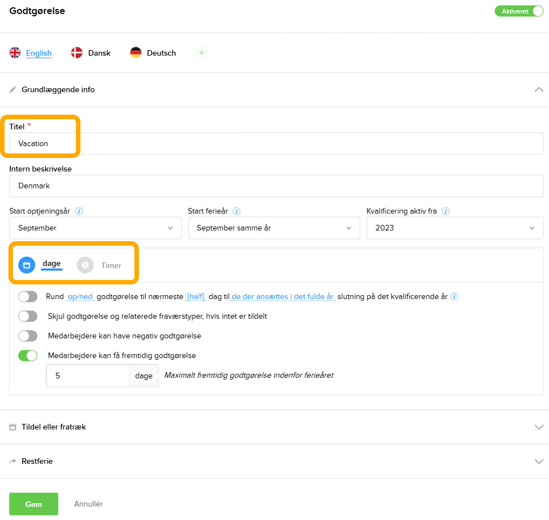Select the grey clock Timer icon
549x520 pixels.
click(85, 265)
